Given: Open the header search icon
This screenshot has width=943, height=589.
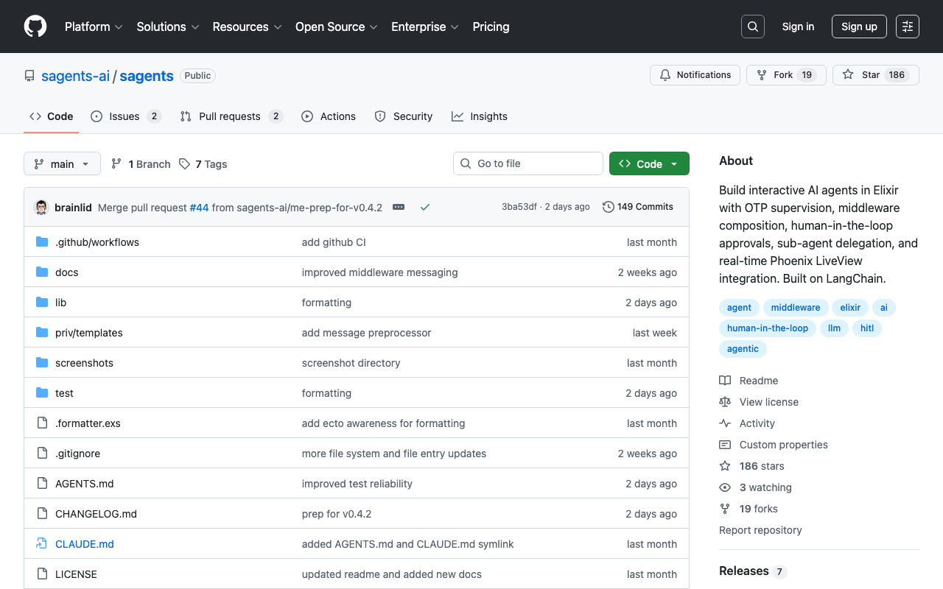Looking at the screenshot, I should click(x=752, y=26).
